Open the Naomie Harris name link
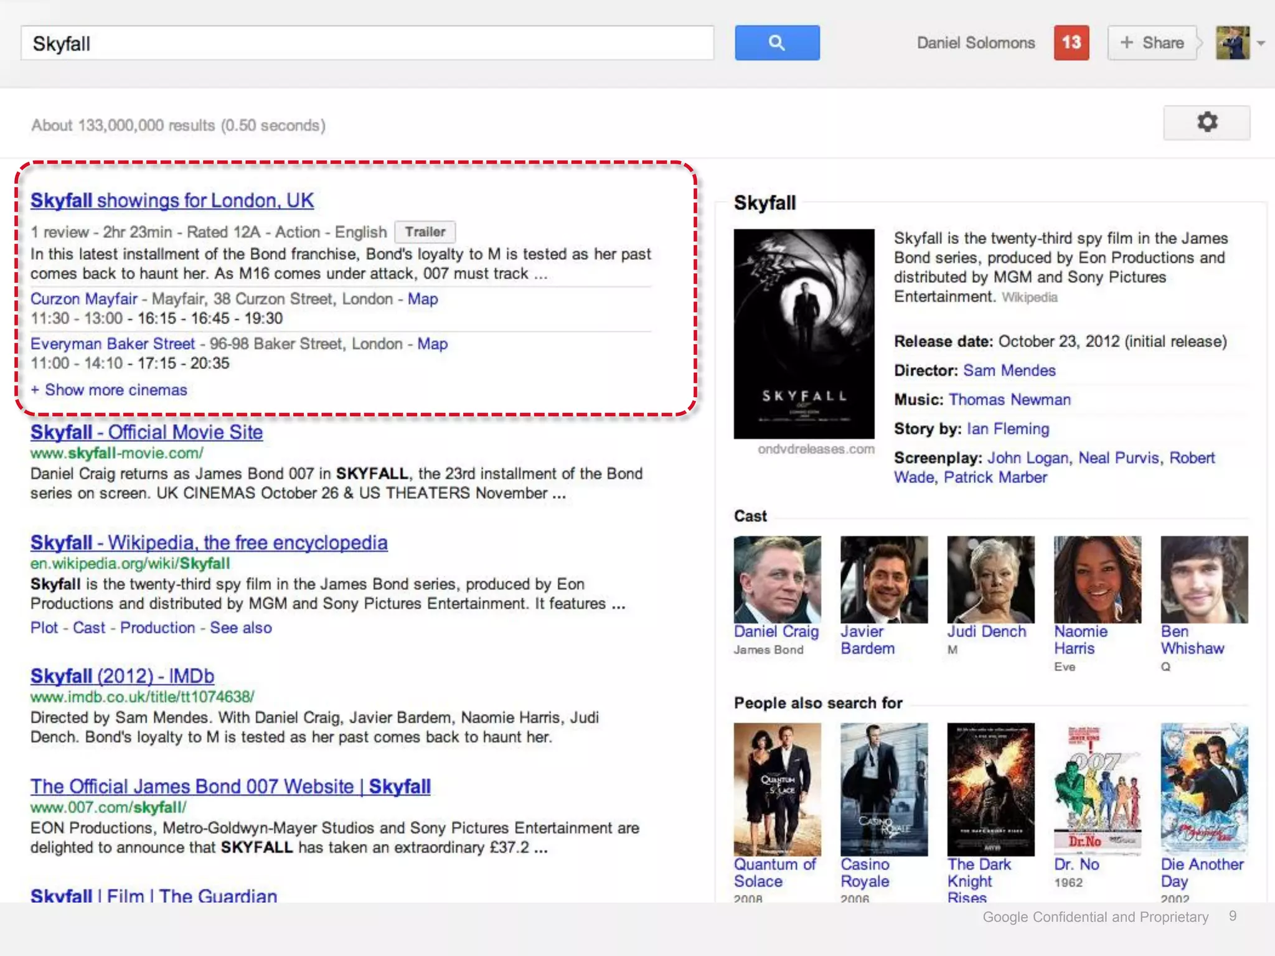 tap(1081, 640)
